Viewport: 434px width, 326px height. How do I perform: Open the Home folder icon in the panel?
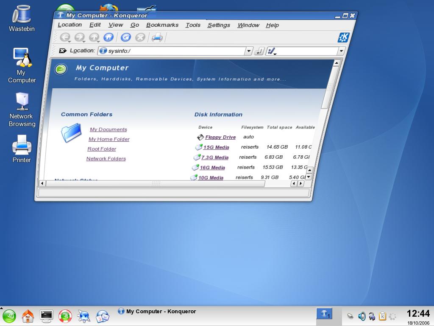point(28,316)
